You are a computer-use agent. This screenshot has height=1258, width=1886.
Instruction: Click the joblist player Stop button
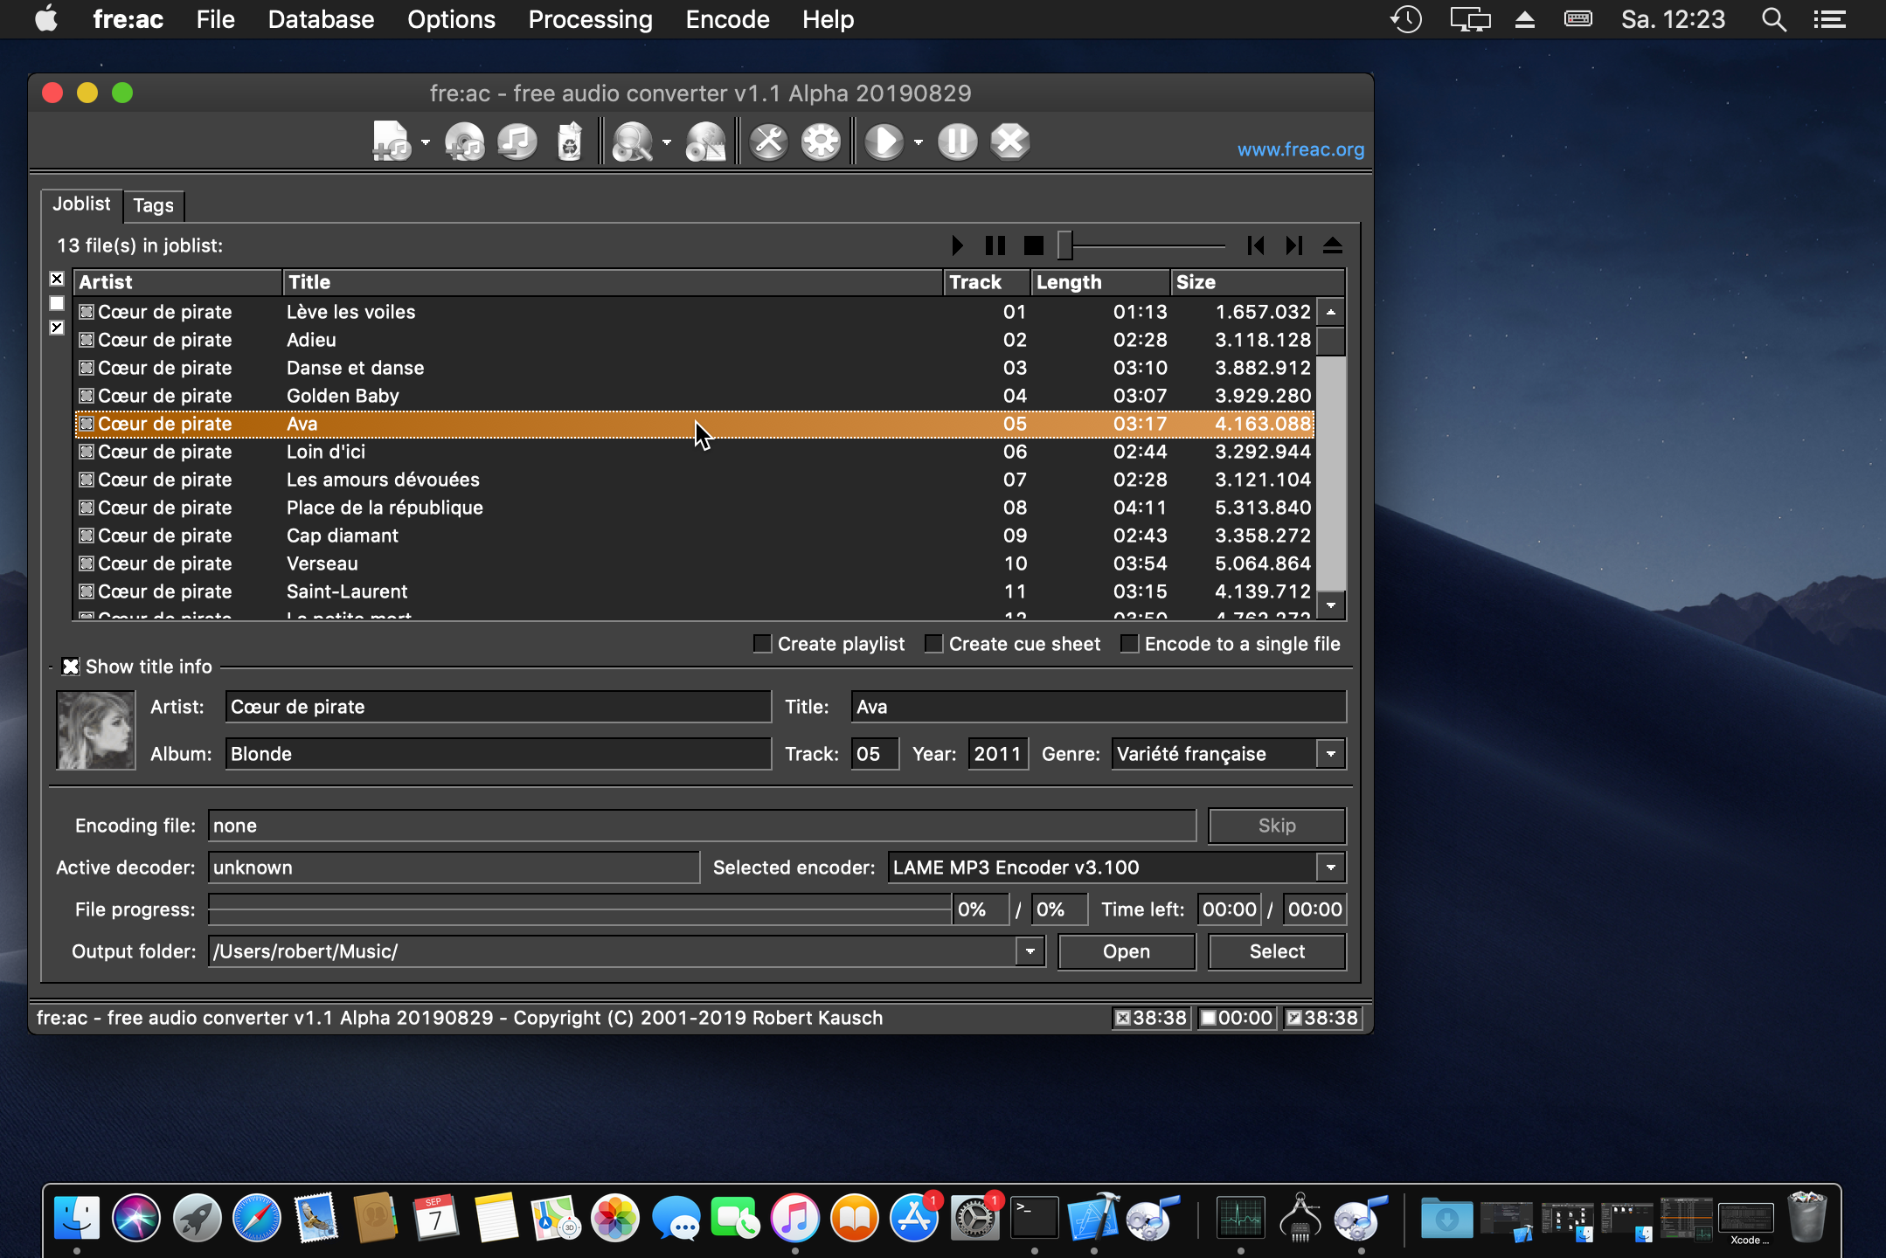click(x=1033, y=245)
